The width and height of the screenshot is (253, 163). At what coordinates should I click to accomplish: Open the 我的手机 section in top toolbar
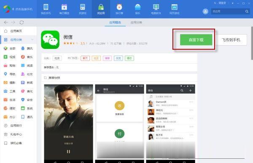click(x=46, y=9)
